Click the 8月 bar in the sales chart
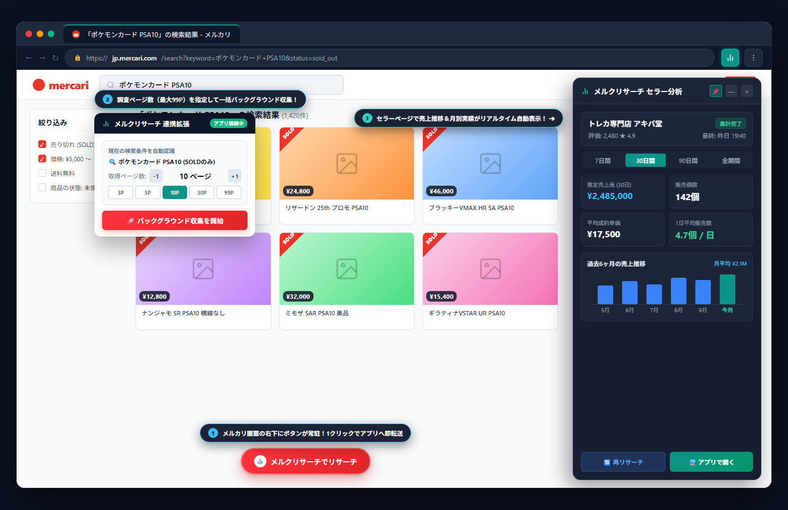This screenshot has width=788, height=510. tap(679, 291)
